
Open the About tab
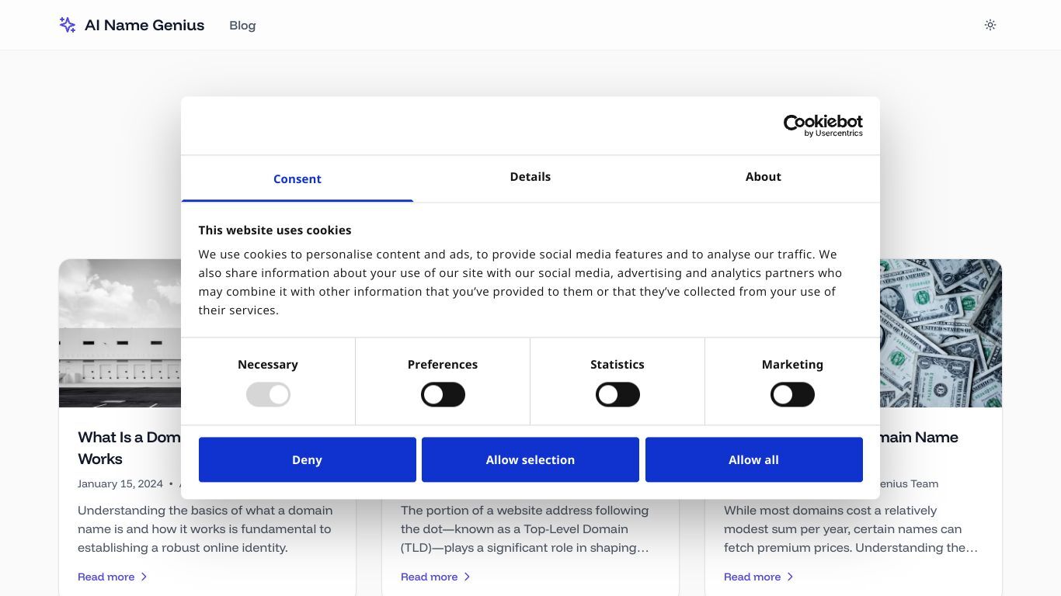point(764,178)
